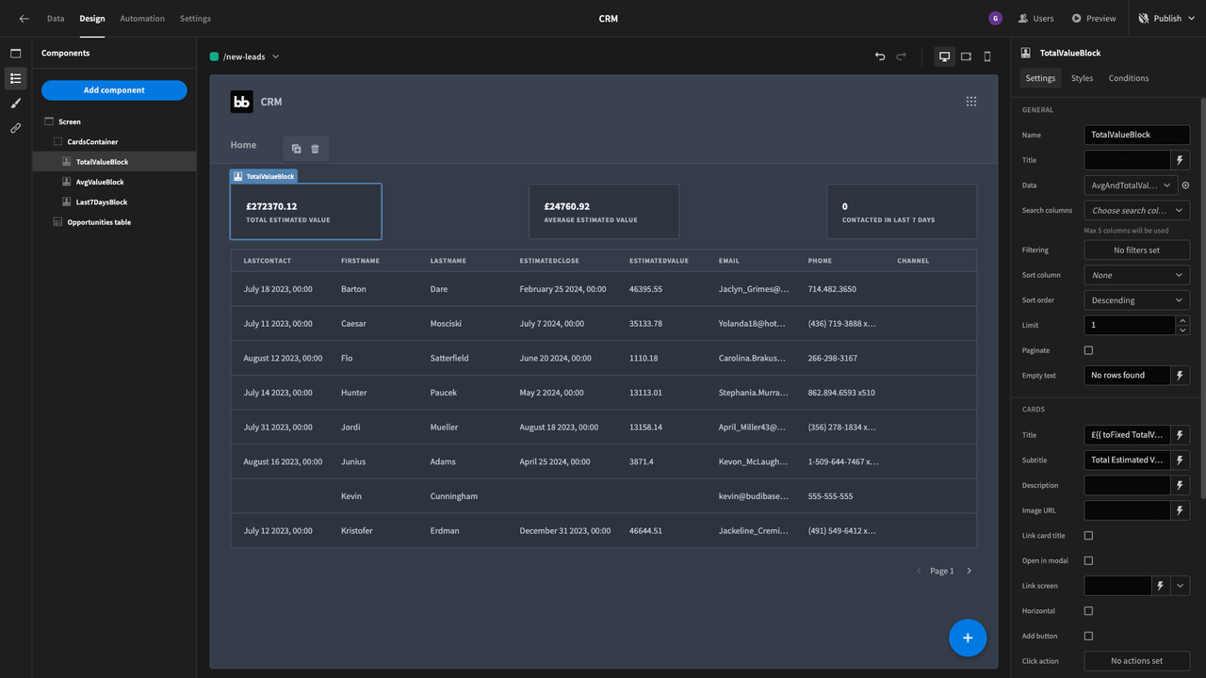Click the undo arrow icon
Viewport: 1206px width, 678px height.
[880, 56]
